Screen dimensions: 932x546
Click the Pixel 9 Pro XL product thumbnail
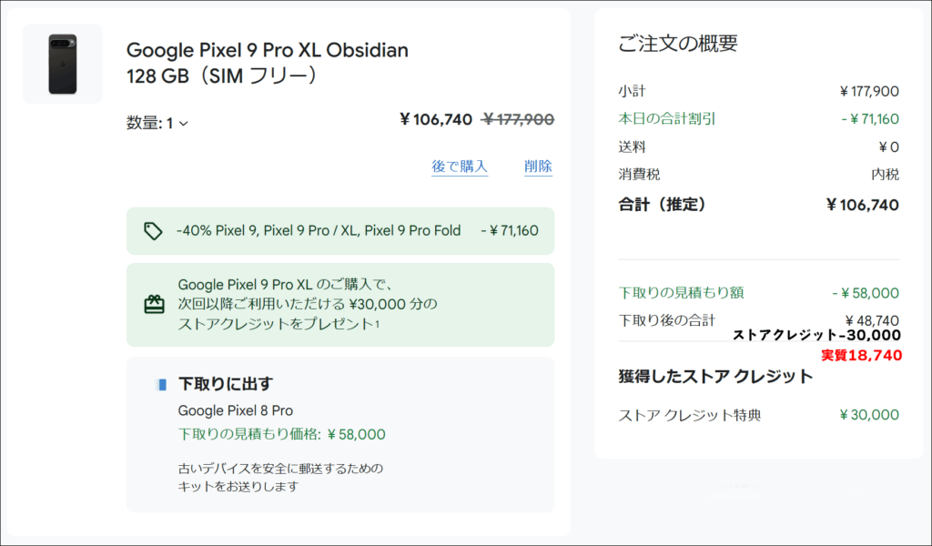63,65
